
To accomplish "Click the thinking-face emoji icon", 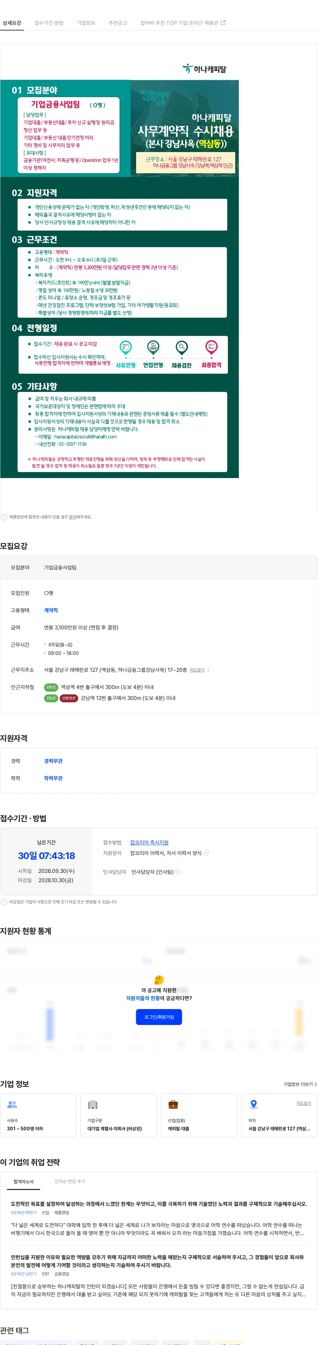I will pos(159,980).
